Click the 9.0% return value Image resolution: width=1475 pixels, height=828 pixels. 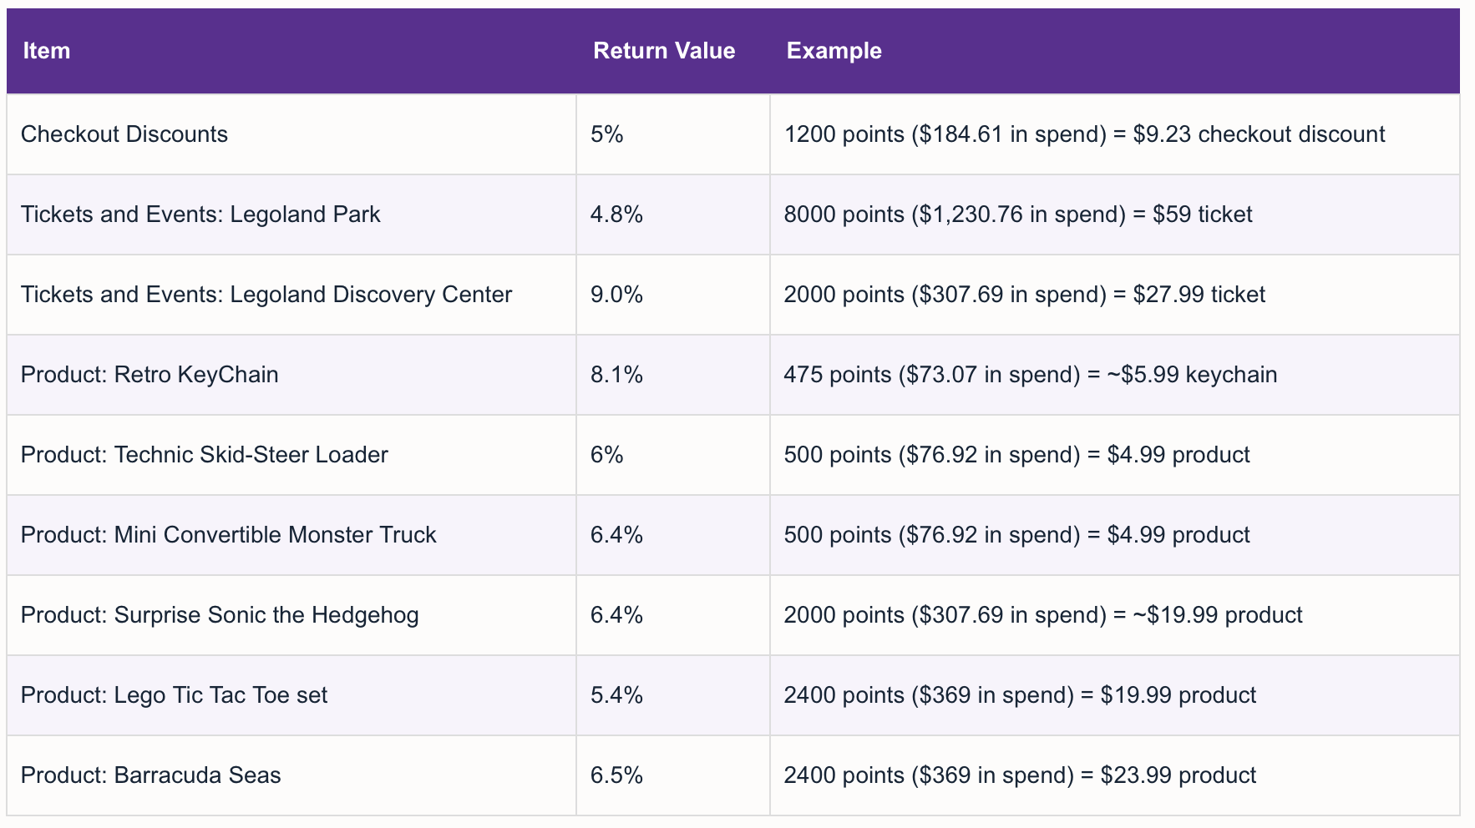pos(616,295)
